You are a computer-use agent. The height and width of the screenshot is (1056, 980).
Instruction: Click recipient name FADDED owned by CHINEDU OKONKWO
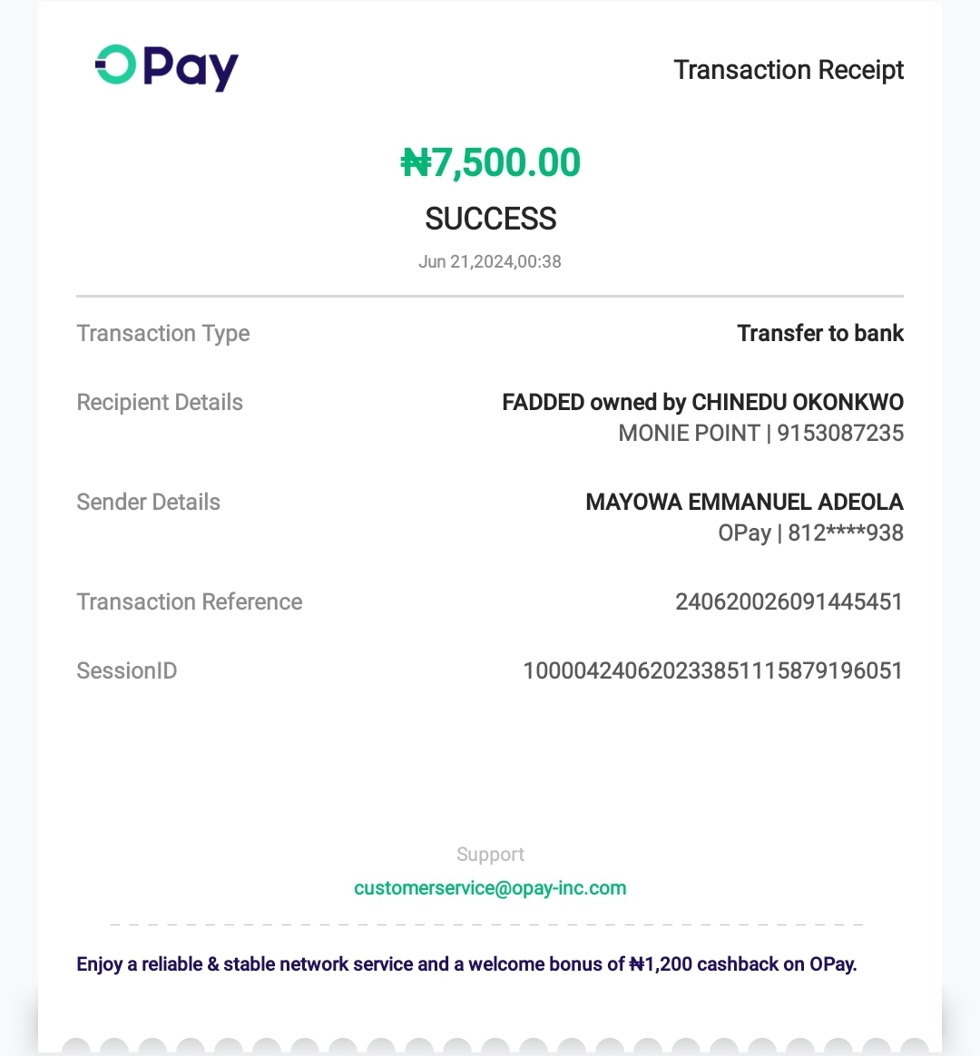click(x=702, y=403)
